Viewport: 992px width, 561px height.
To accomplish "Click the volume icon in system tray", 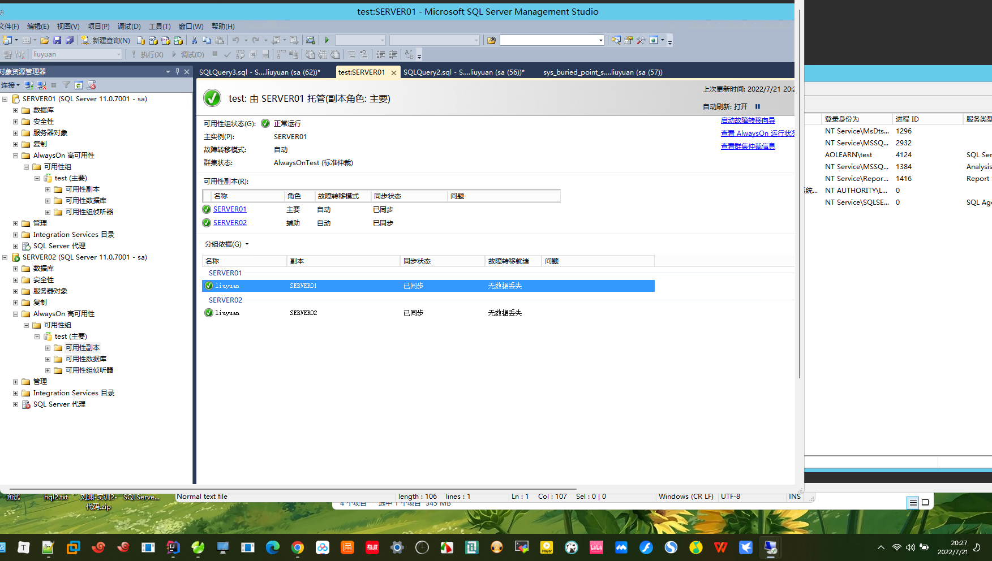I will click(910, 547).
